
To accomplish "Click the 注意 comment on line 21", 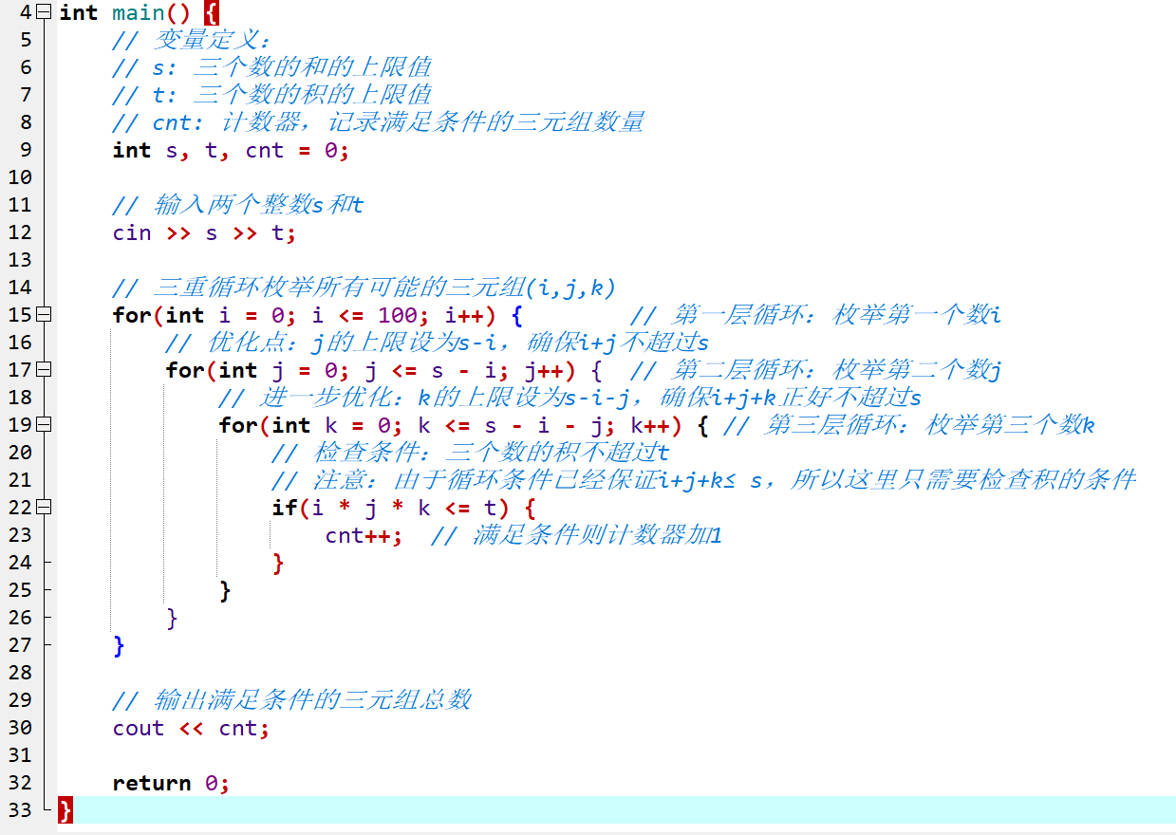I will coord(703,481).
